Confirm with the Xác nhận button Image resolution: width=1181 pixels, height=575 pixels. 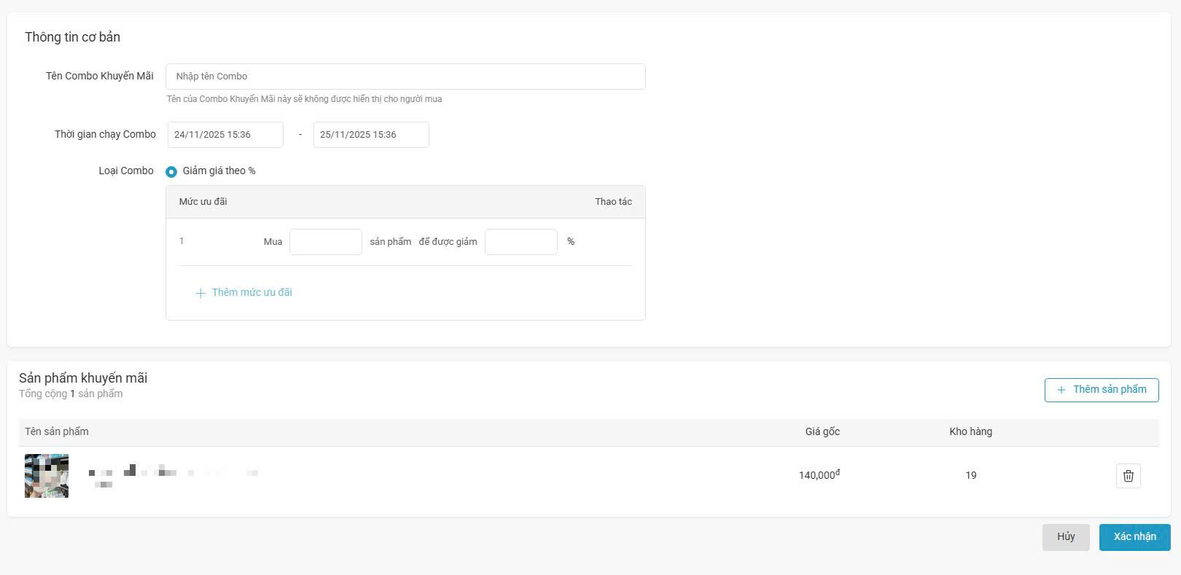(x=1134, y=537)
